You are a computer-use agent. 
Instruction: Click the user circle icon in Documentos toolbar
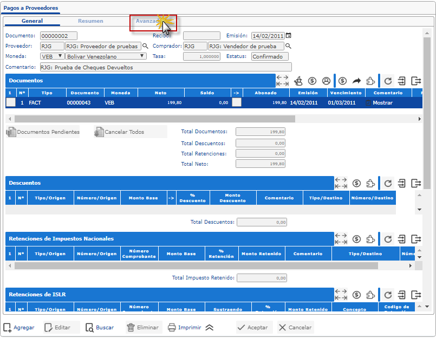pos(326,81)
